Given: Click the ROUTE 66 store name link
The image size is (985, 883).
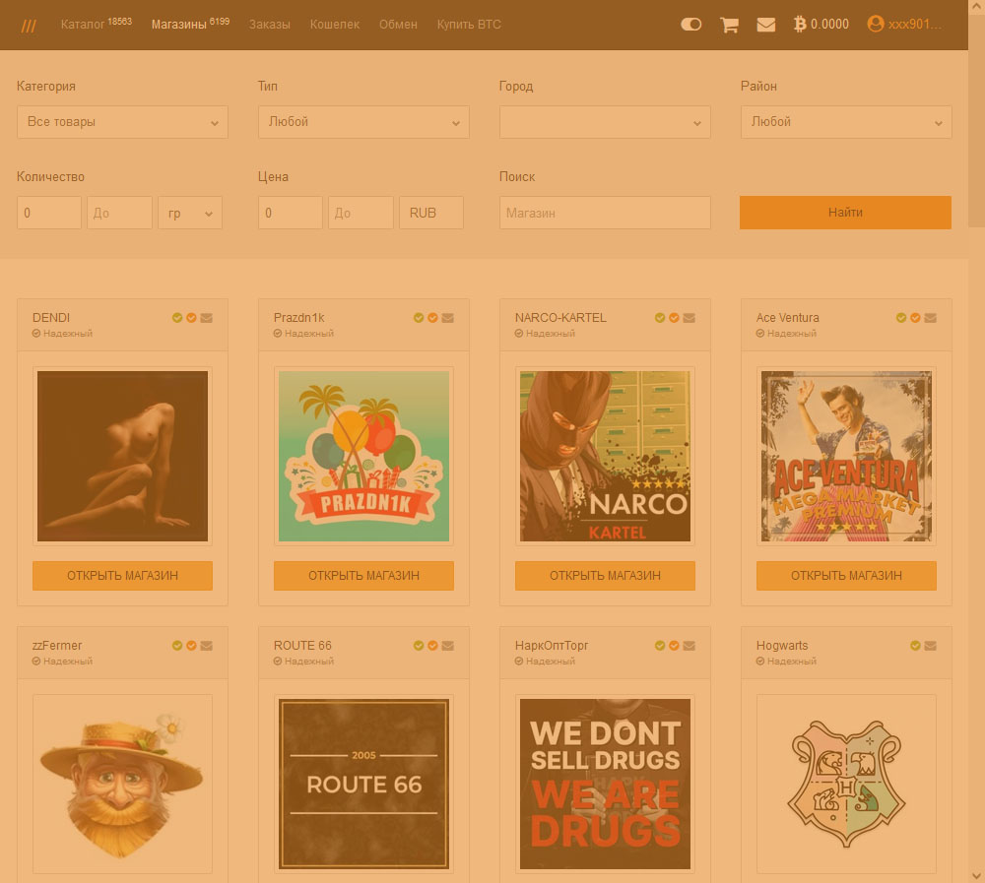Looking at the screenshot, I should [302, 646].
